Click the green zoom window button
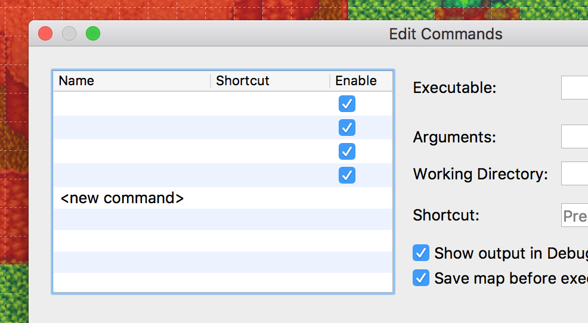This screenshot has height=323, width=588. click(93, 33)
